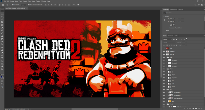Select the Hand tool

pos(2,67)
